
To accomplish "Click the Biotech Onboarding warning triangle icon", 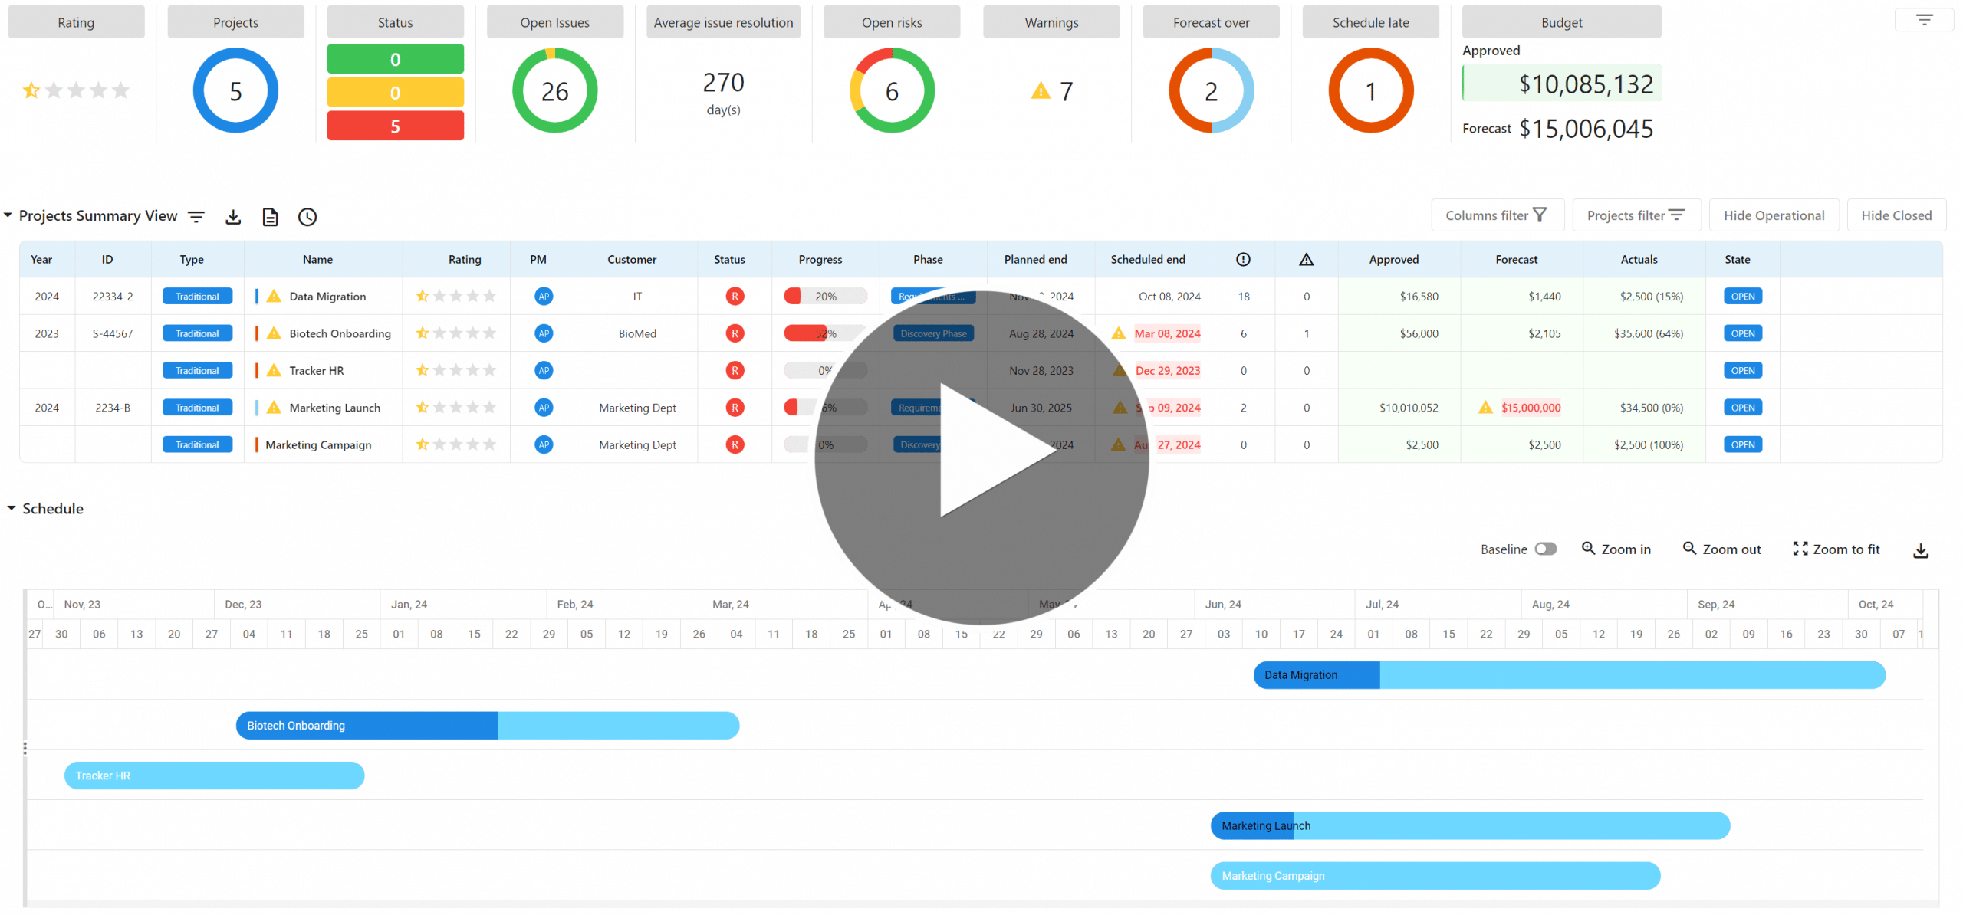I will (274, 333).
